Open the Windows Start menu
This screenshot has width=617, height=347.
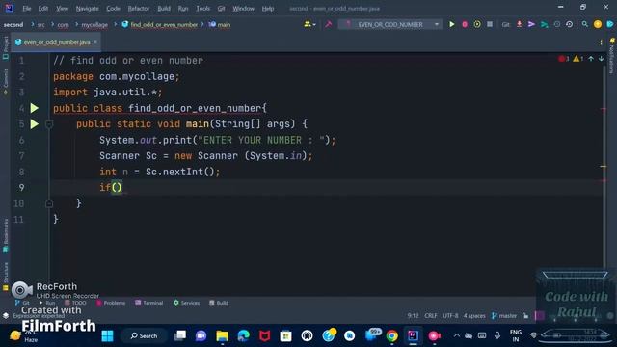pyautogui.click(x=107, y=335)
